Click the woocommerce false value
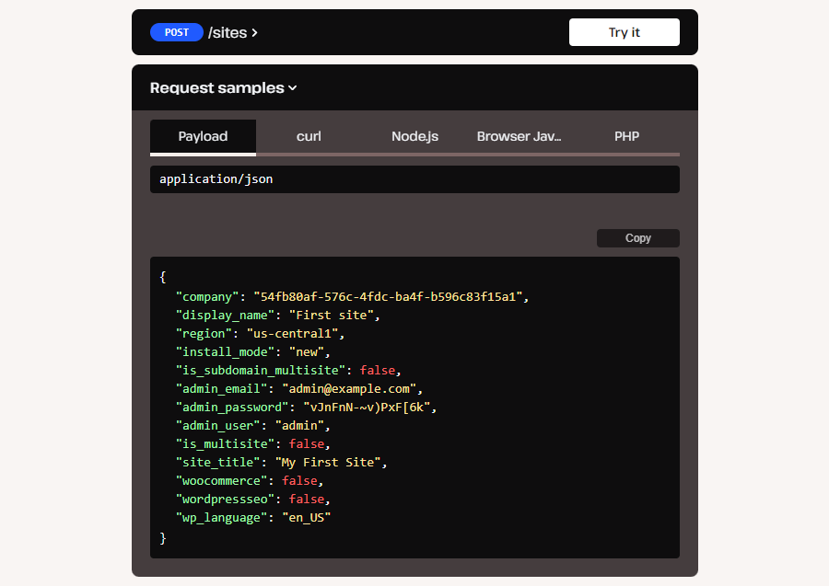This screenshot has width=829, height=586. [x=300, y=480]
